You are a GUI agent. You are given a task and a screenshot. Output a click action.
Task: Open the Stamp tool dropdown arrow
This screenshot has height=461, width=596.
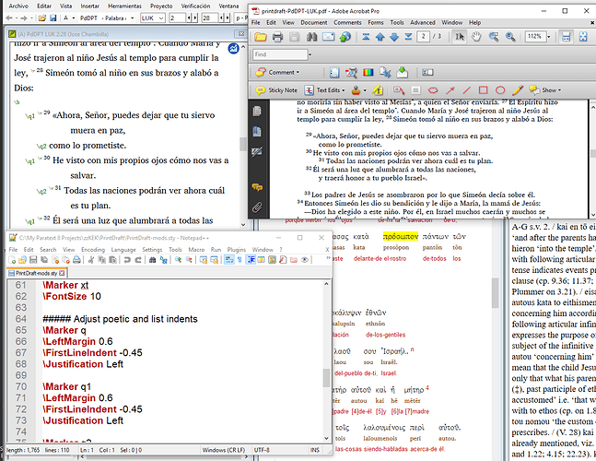tap(365, 90)
